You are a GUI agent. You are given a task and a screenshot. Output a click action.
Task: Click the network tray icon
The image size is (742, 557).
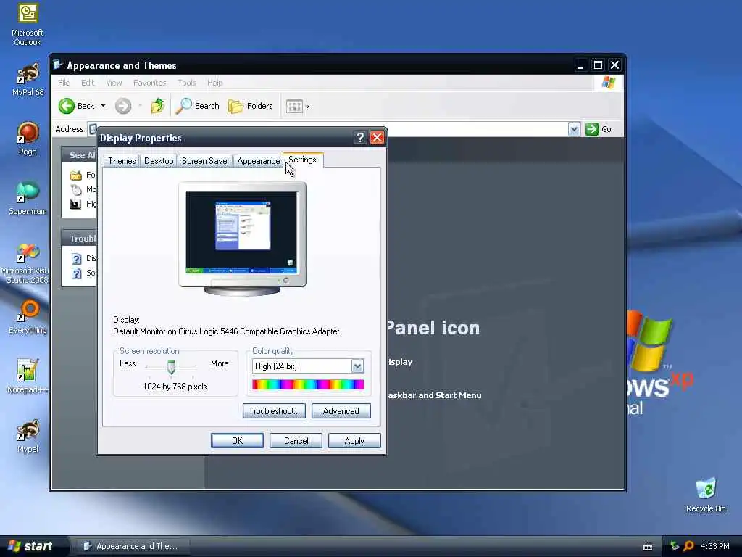click(675, 547)
